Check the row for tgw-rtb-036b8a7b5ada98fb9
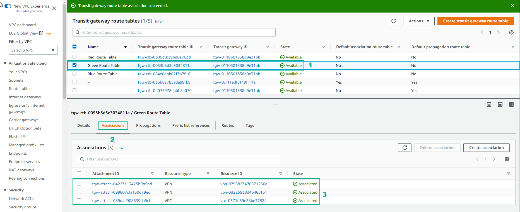 pyautogui.click(x=74, y=82)
